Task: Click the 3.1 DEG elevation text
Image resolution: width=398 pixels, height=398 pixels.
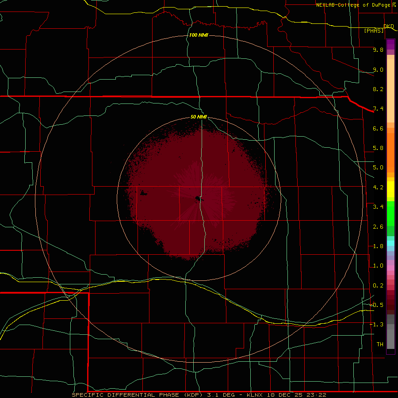Action: pos(222,395)
